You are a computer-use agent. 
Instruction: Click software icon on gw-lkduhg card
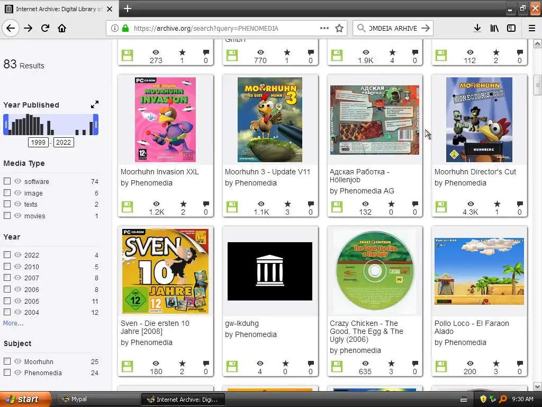point(232,367)
